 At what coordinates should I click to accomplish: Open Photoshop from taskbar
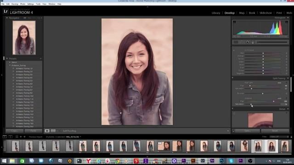pos(221,161)
